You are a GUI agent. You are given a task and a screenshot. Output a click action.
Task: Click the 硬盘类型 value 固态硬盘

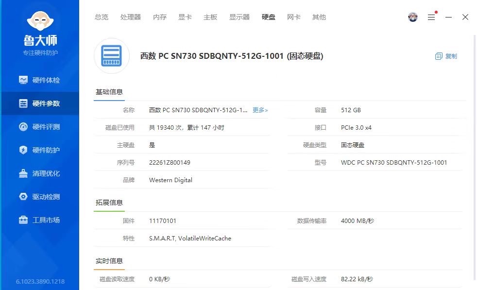[353, 145]
